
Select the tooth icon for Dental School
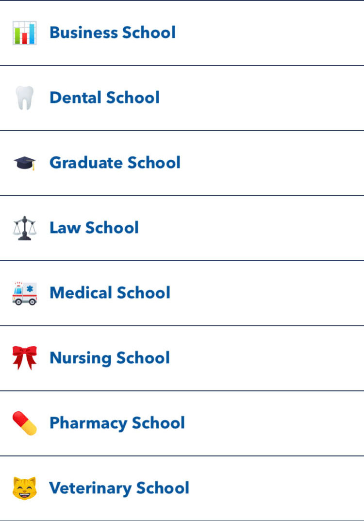[x=25, y=98]
